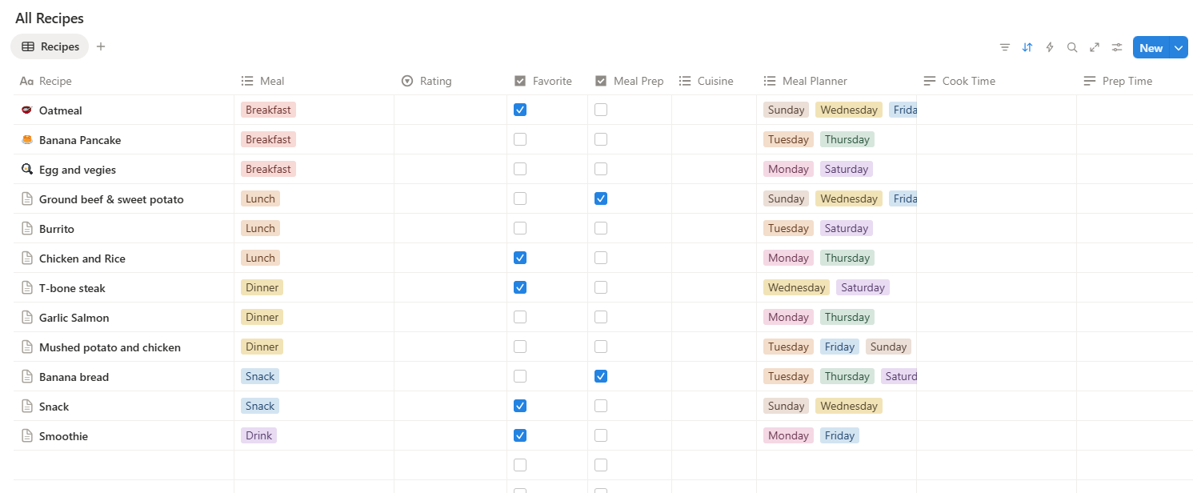Open the Meal column header menu
This screenshot has width=1193, height=493.
point(272,82)
